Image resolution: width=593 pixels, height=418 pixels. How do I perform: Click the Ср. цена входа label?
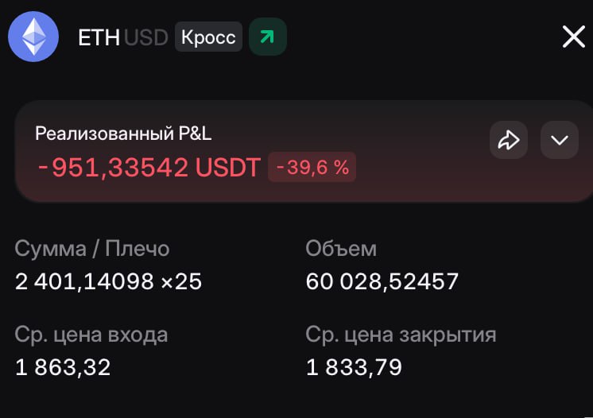(x=91, y=335)
